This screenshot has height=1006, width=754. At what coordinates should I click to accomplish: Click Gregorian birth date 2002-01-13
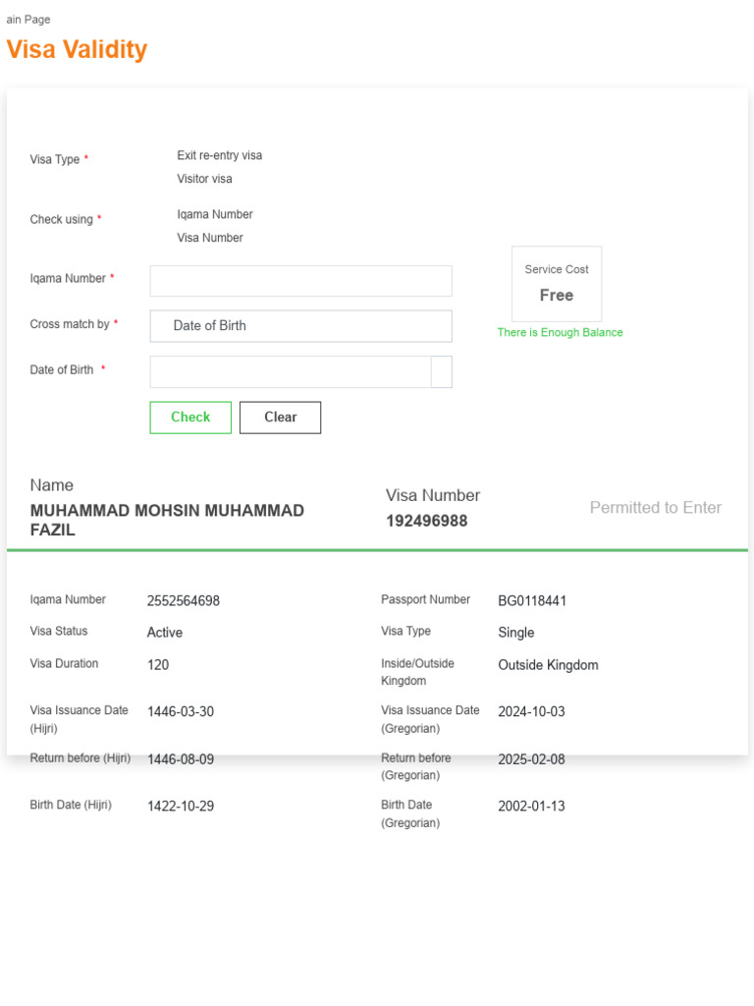point(531,807)
